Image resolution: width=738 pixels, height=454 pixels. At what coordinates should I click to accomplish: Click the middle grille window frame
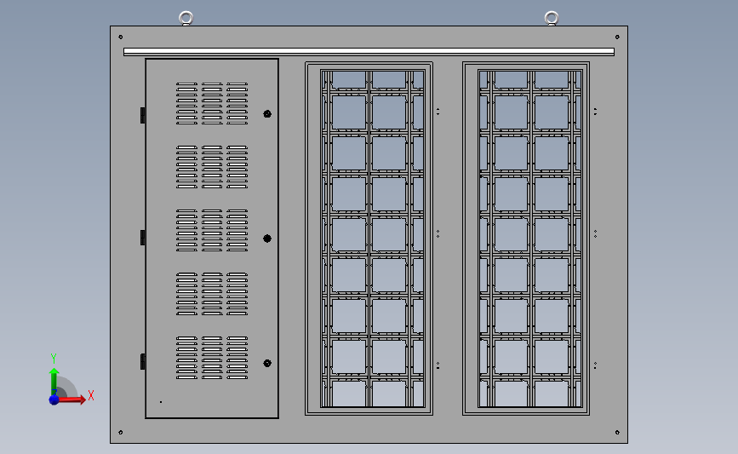coord(369,238)
